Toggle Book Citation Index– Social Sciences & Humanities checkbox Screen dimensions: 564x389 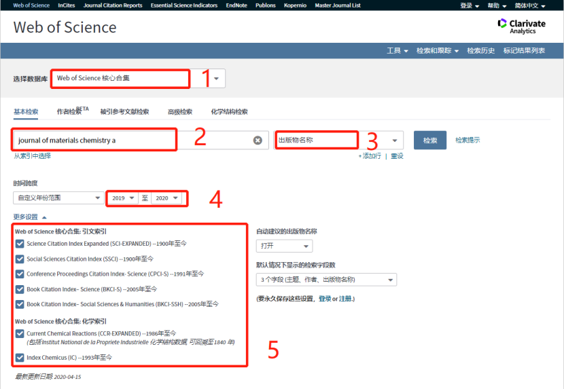point(20,304)
